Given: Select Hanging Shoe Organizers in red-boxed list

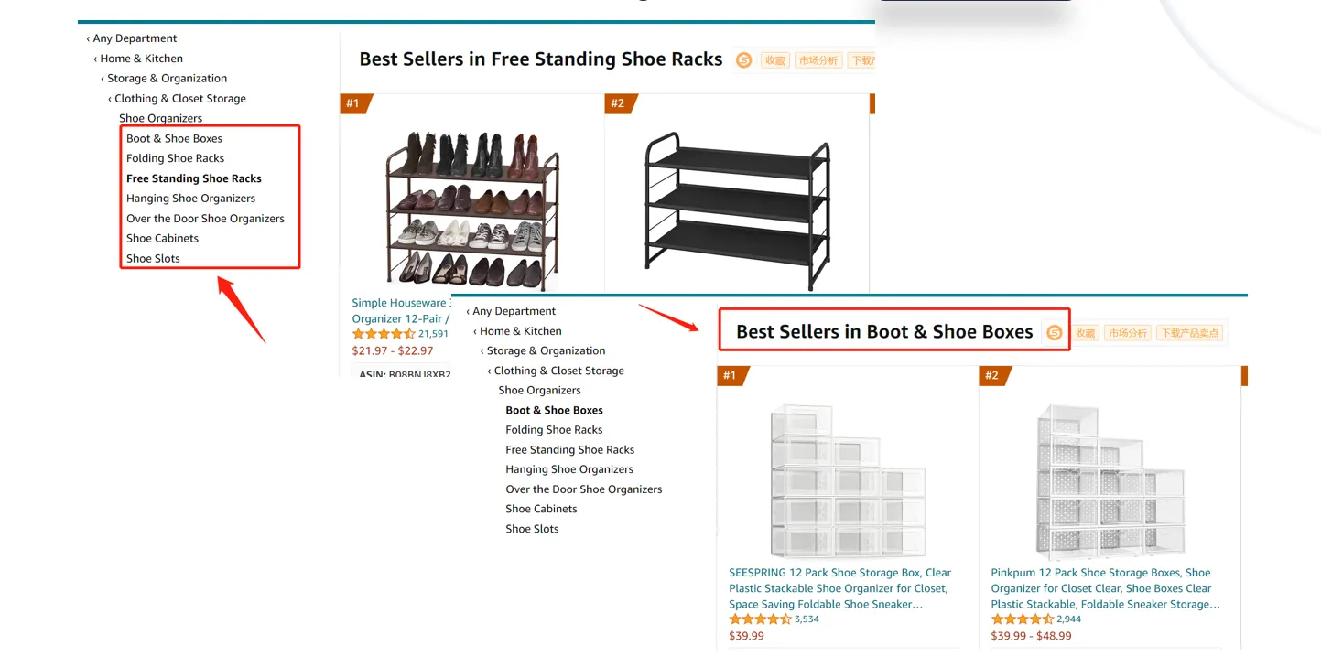Looking at the screenshot, I should point(190,199).
